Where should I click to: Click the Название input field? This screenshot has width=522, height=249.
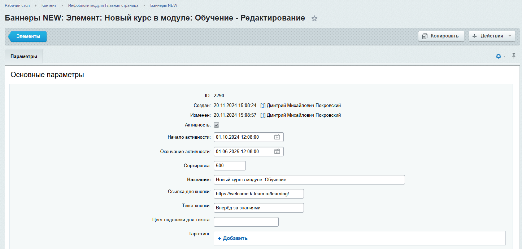click(309, 179)
